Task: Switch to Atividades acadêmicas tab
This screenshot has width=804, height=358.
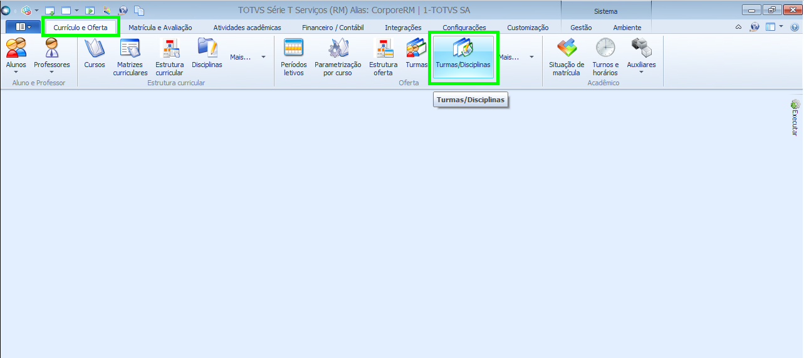Action: [247, 28]
